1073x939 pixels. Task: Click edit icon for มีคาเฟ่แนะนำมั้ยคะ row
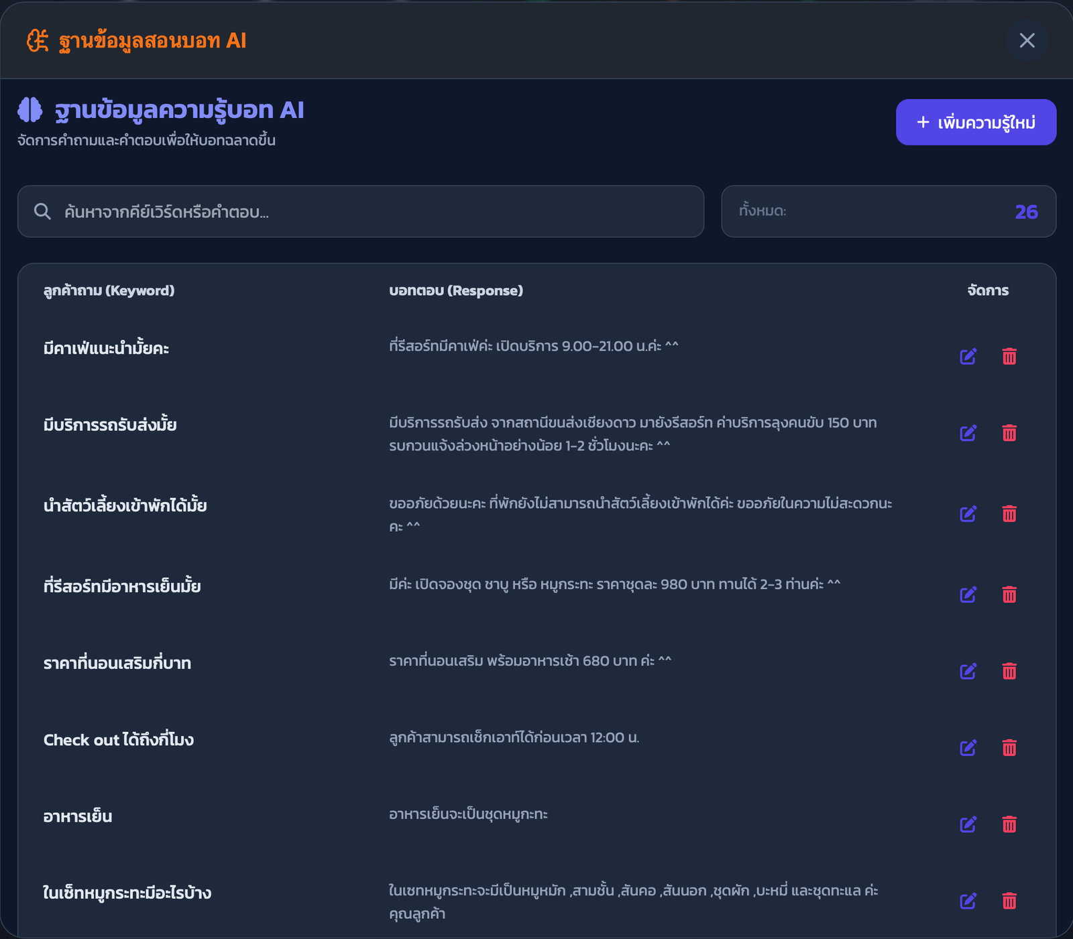pyautogui.click(x=968, y=356)
